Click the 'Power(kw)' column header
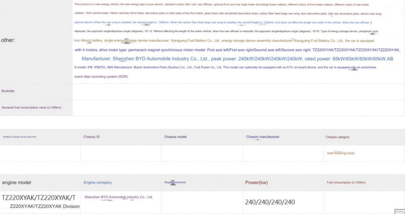Screen dimensions: 405x214 tap(256, 182)
